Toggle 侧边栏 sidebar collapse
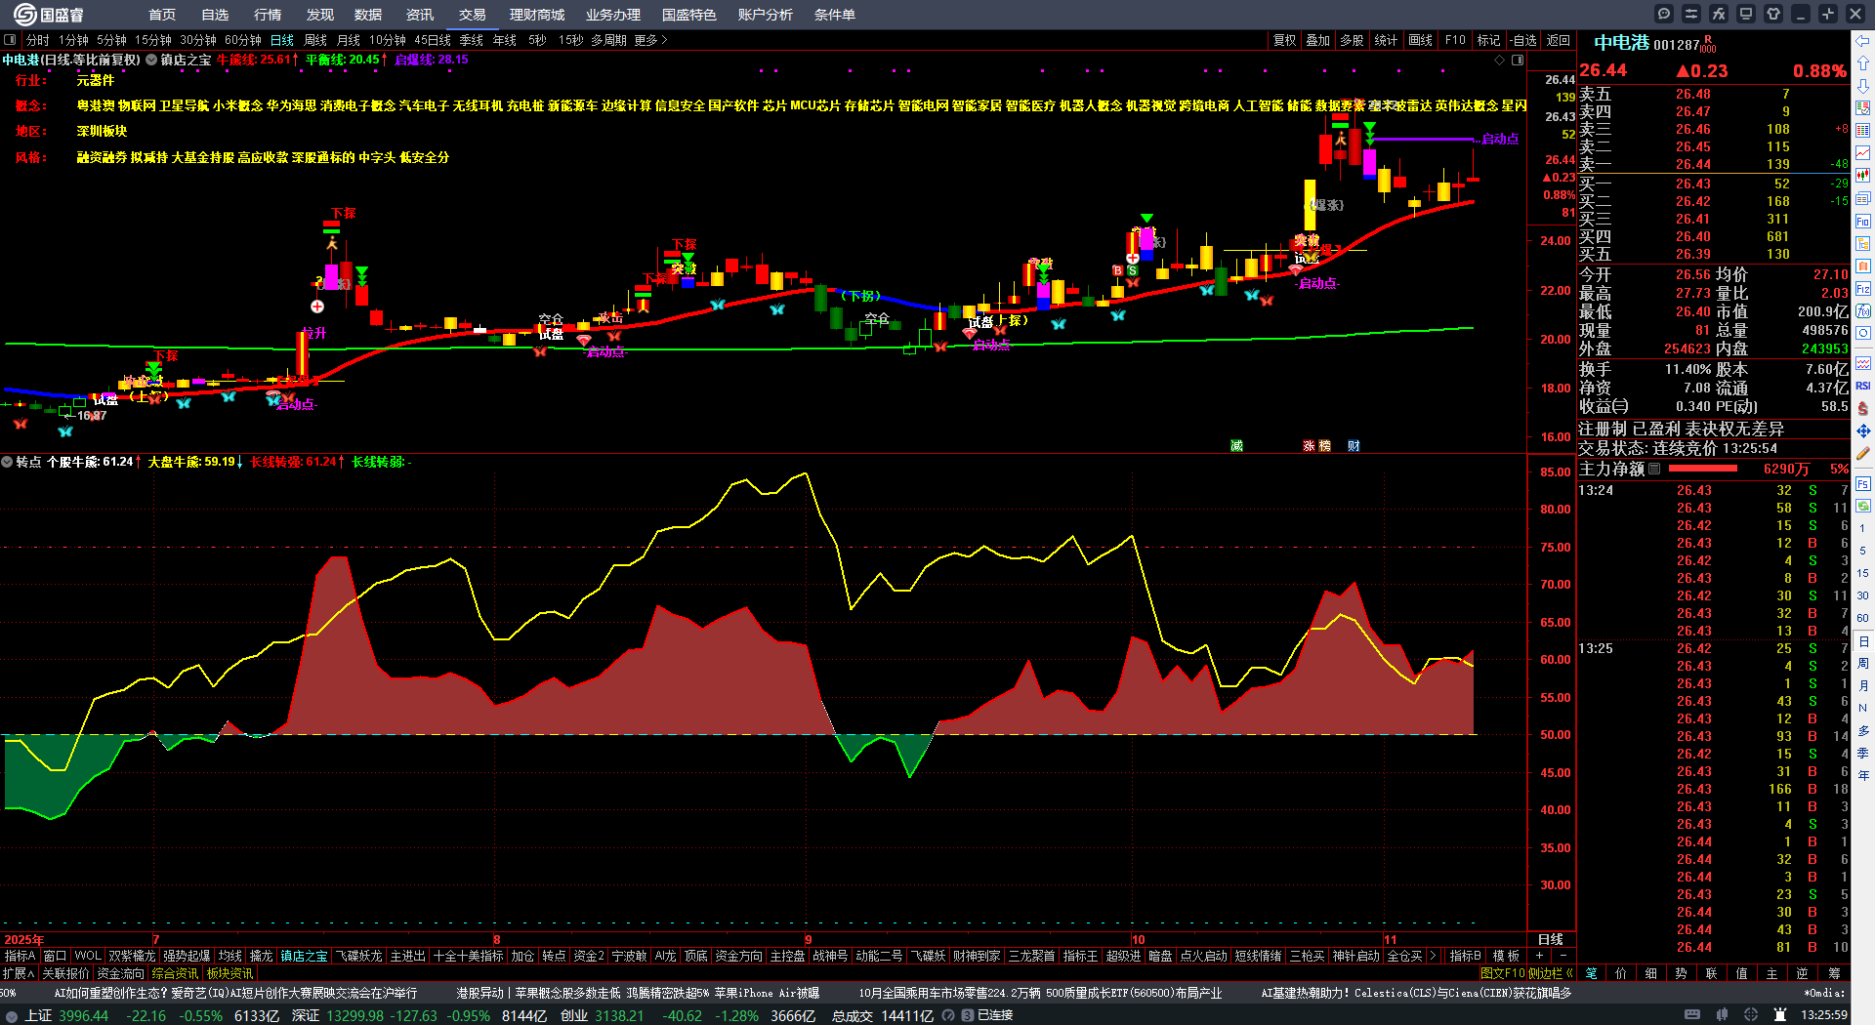Viewport: 1875px width, 1025px height. point(1552,973)
